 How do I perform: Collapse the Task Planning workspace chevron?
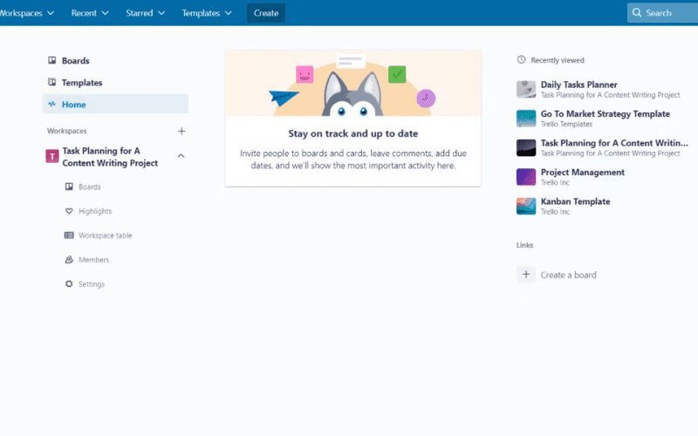181,156
